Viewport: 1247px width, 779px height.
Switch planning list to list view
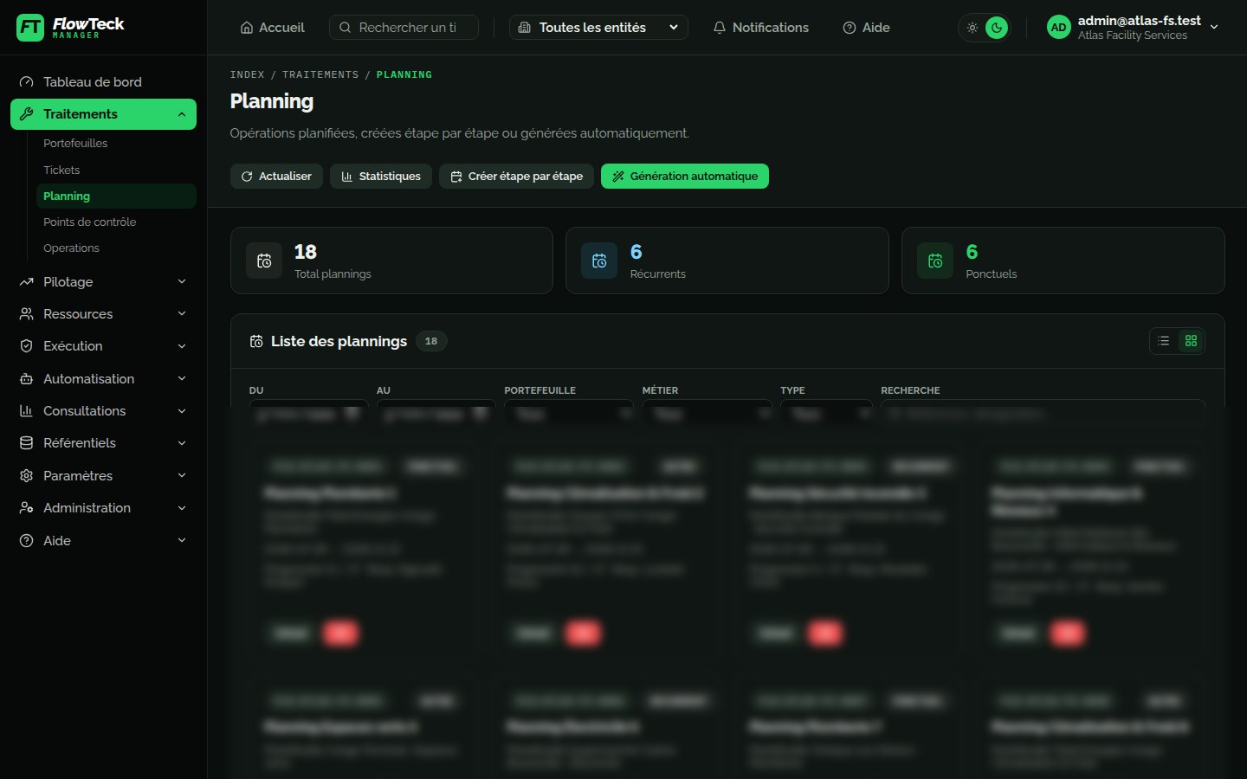(1164, 341)
